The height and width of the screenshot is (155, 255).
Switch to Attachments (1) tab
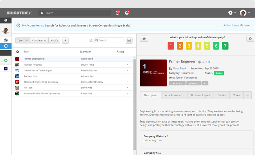click(x=174, y=95)
